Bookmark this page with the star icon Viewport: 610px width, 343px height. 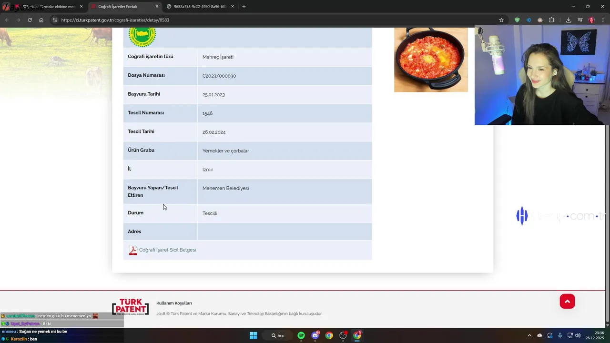[x=501, y=20]
